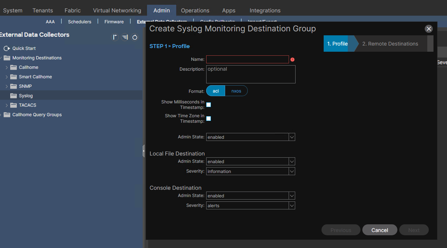The width and height of the screenshot is (447, 248).
Task: Expand the SNMP tree node
Action: [7, 86]
